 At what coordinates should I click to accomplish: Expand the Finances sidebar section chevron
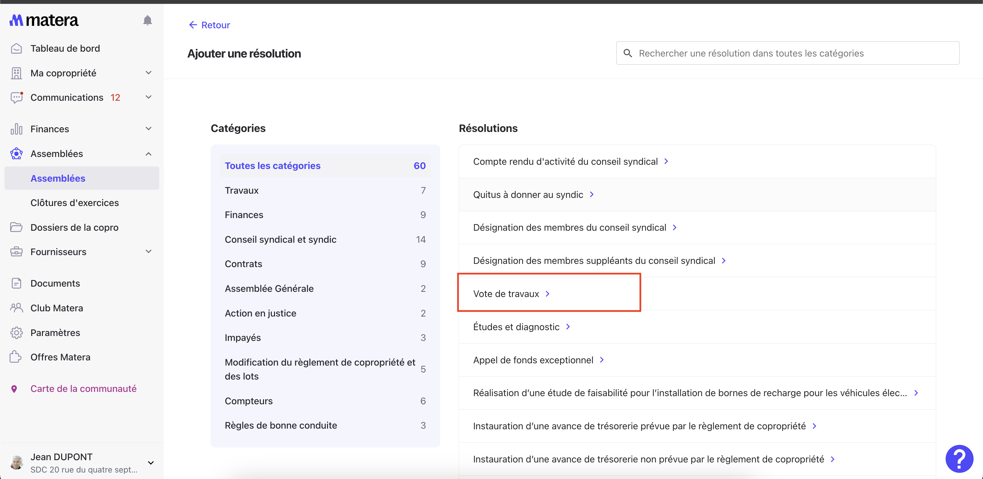(x=149, y=129)
